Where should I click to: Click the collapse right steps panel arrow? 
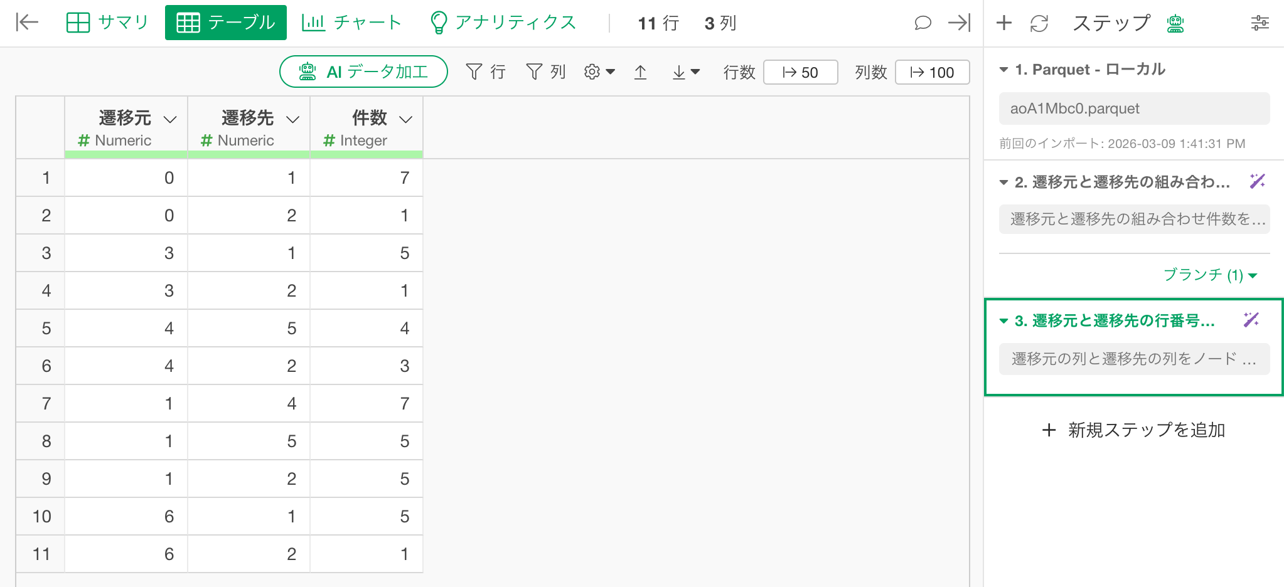pos(959,23)
